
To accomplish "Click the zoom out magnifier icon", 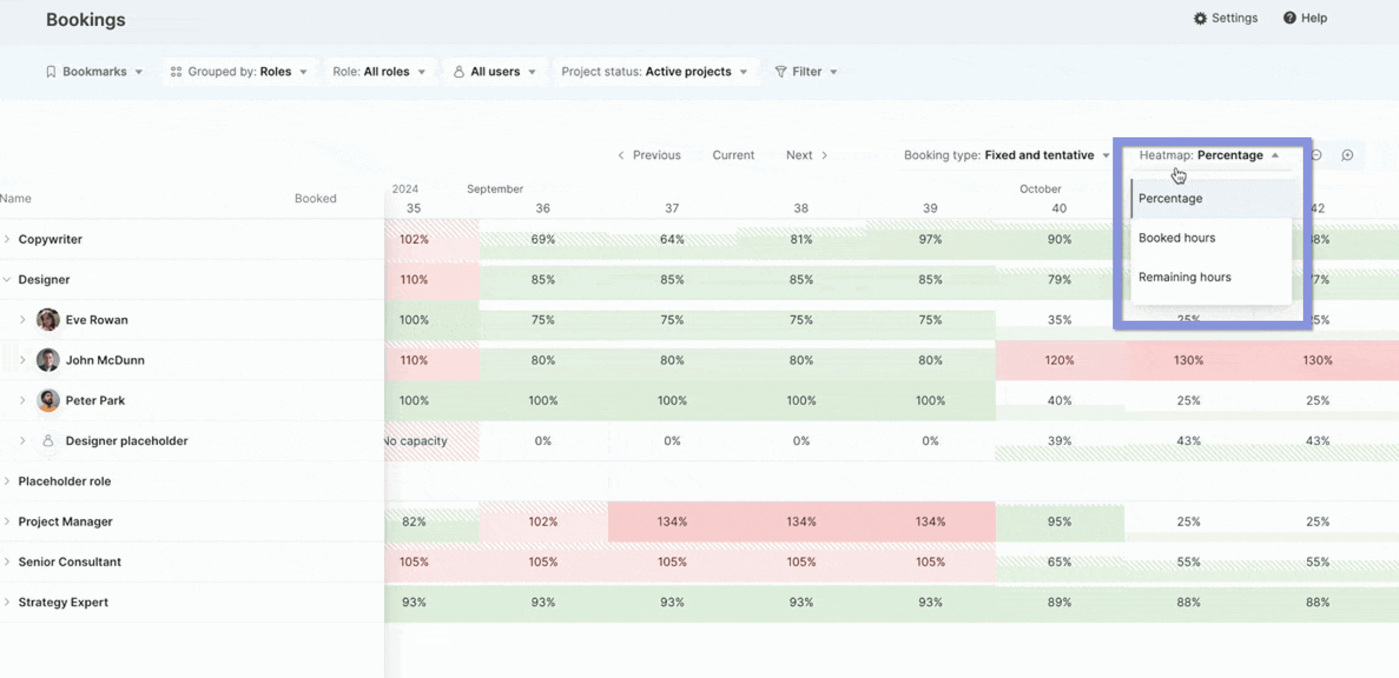I will (1316, 155).
